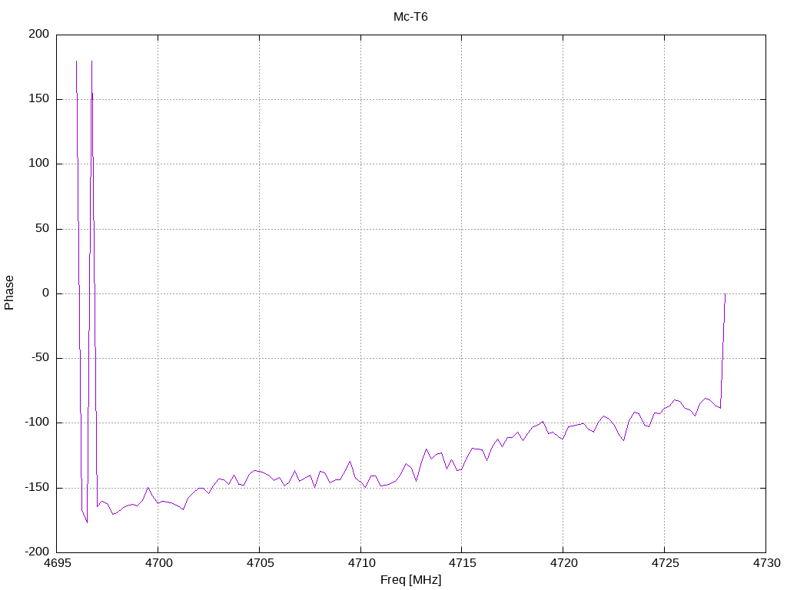Click the 4715 x-axis tick label
Image resolution: width=787 pixels, height=590 pixels.
pos(462,563)
